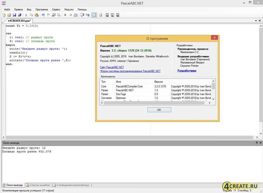Screen dimensions: 263x193
Task: Click OK in the About dialog
Action: [159, 110]
